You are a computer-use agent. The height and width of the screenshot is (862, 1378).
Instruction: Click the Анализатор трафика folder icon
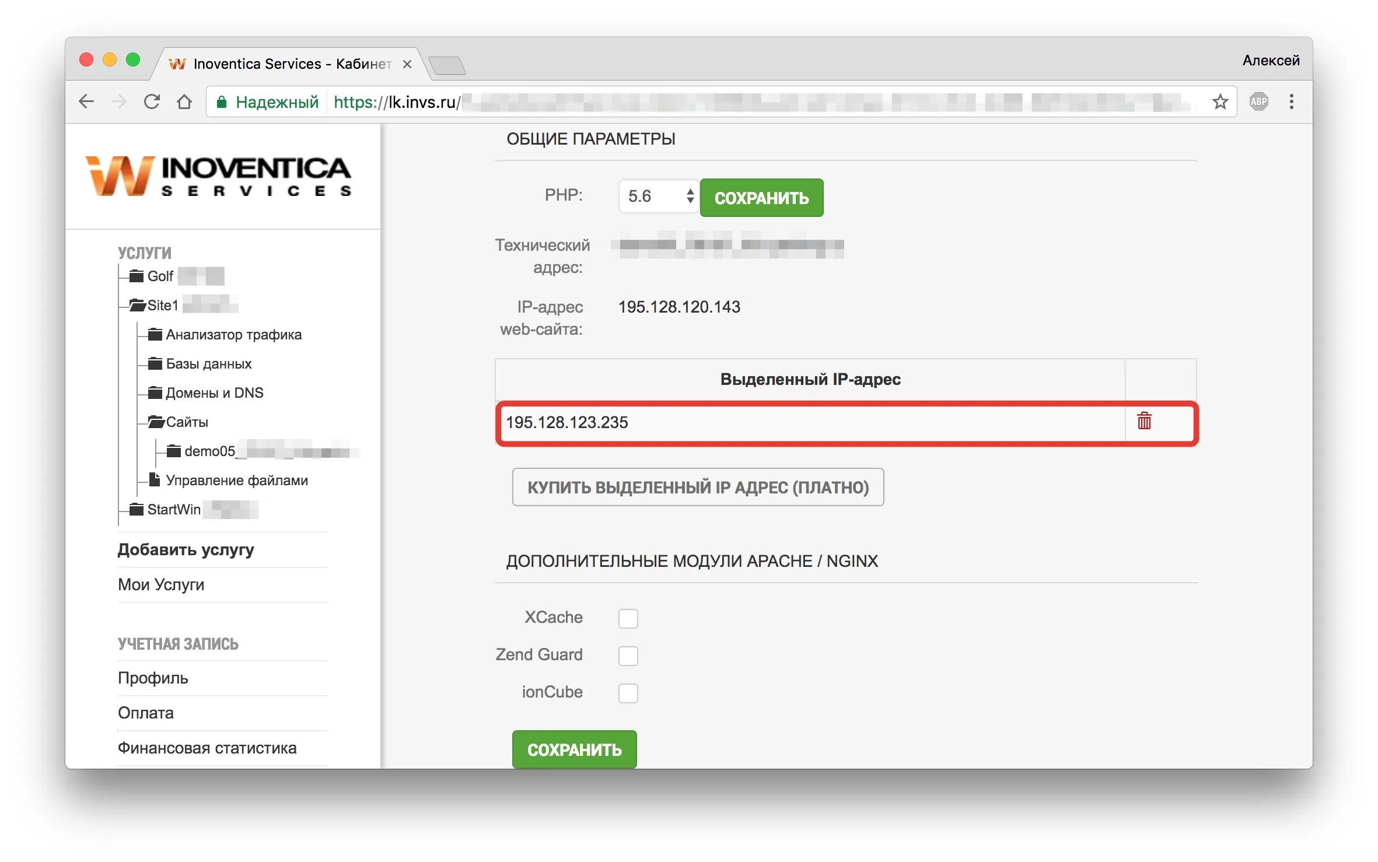tap(155, 334)
